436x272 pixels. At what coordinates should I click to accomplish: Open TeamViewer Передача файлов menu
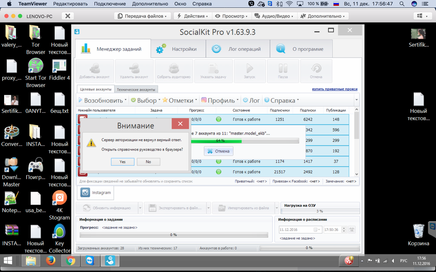142,16
